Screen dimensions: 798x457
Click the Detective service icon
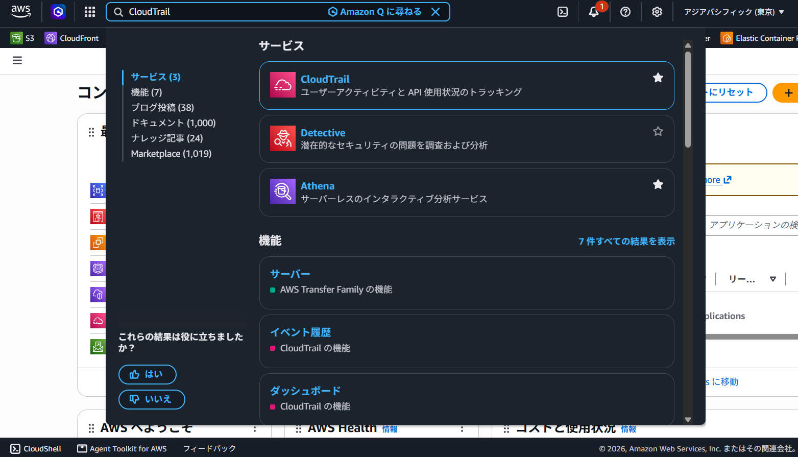pos(283,138)
